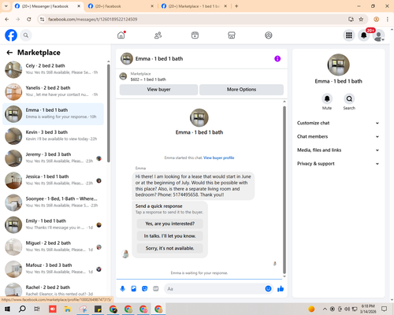Open the grid Menu icon

[349, 35]
